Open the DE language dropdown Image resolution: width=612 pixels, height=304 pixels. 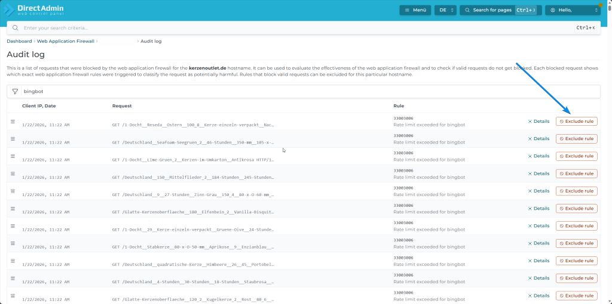(x=446, y=10)
